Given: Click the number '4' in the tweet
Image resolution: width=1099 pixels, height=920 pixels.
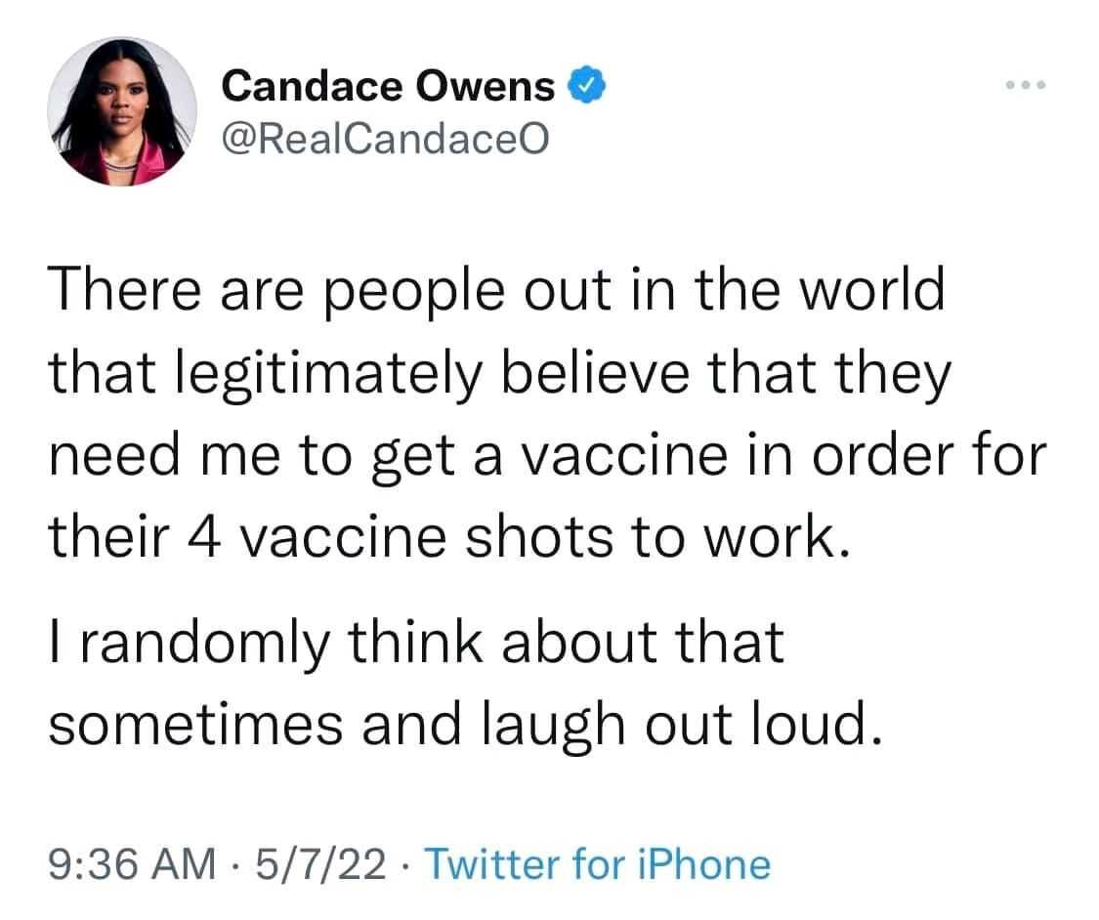Looking at the screenshot, I should coord(206,537).
